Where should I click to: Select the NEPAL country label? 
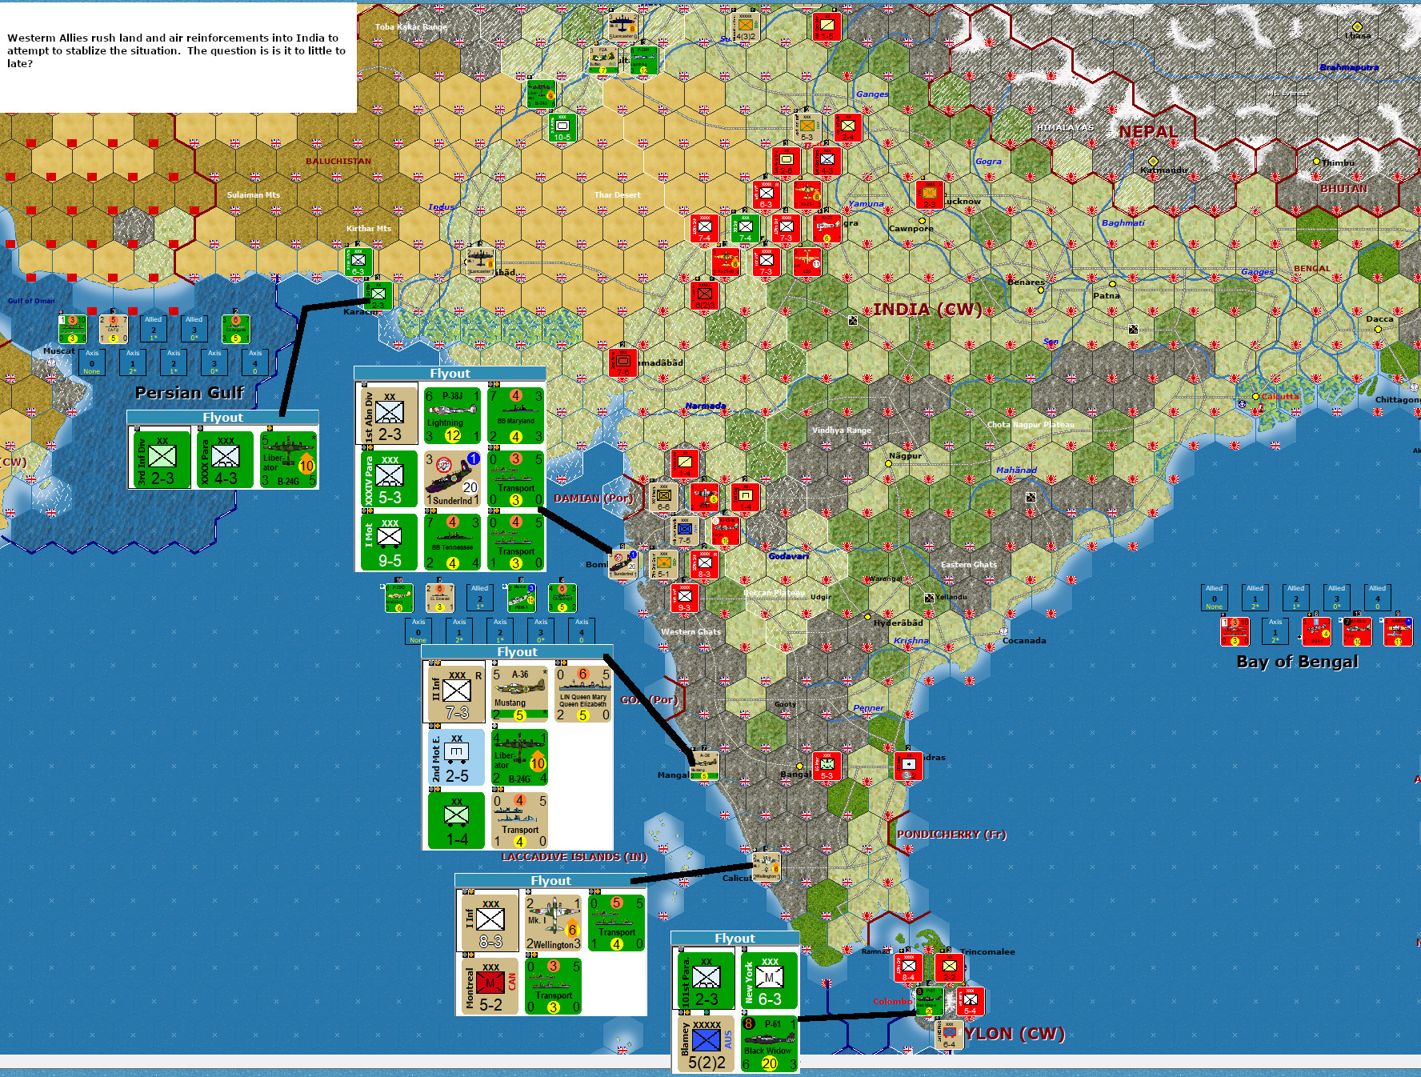click(1148, 132)
